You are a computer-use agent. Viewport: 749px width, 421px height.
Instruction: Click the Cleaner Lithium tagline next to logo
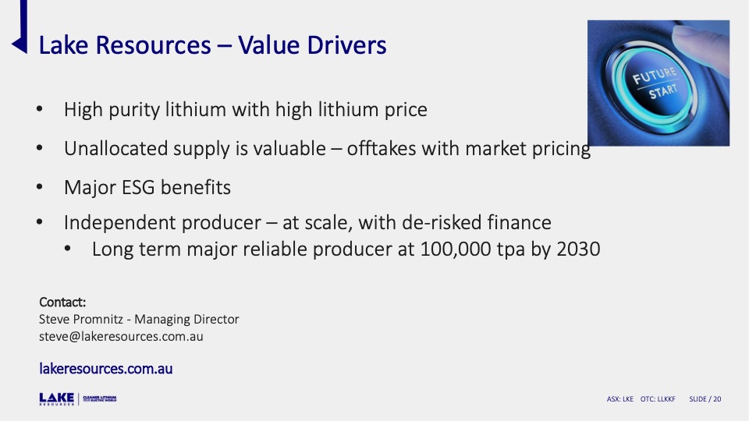pyautogui.click(x=99, y=398)
